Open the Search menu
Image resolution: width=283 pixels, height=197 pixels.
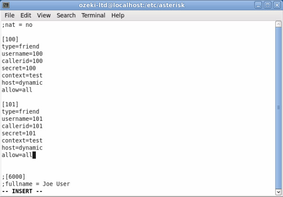66,15
